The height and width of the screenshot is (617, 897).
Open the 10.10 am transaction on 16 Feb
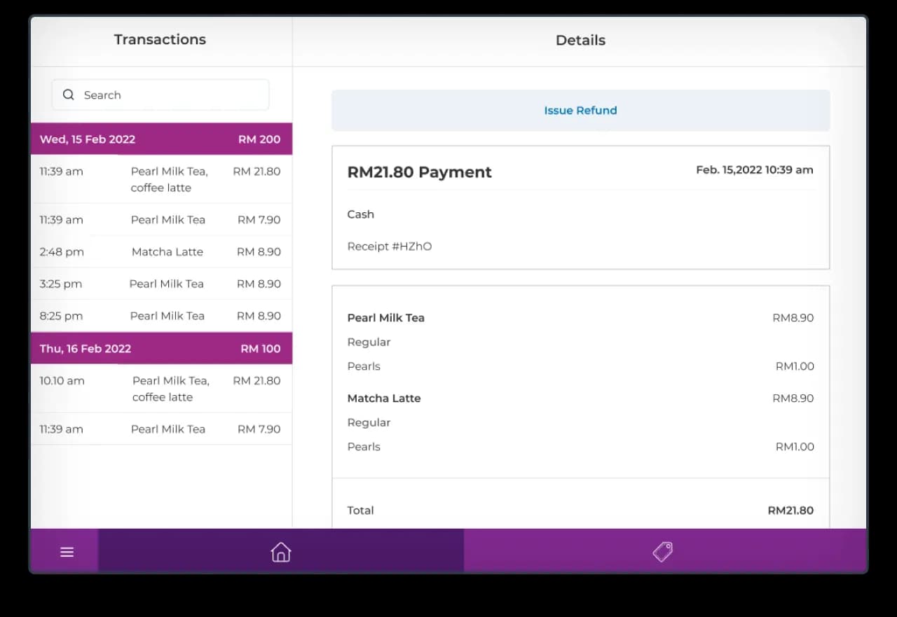click(x=161, y=389)
